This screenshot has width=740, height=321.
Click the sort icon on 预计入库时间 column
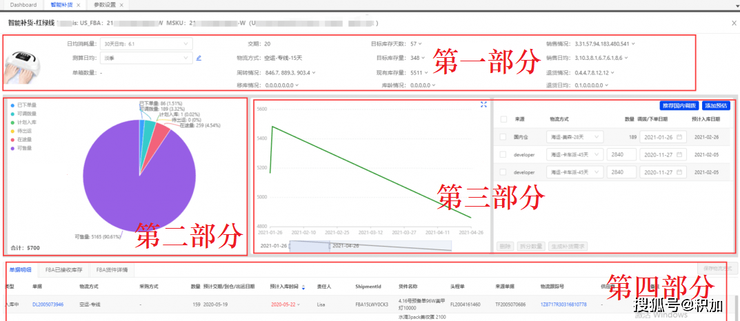(303, 287)
